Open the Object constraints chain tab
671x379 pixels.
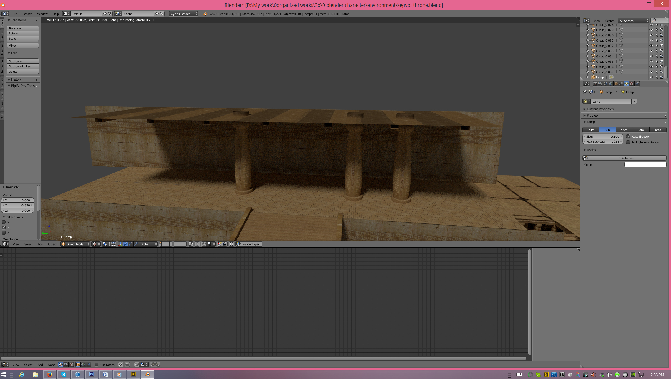[x=621, y=84]
